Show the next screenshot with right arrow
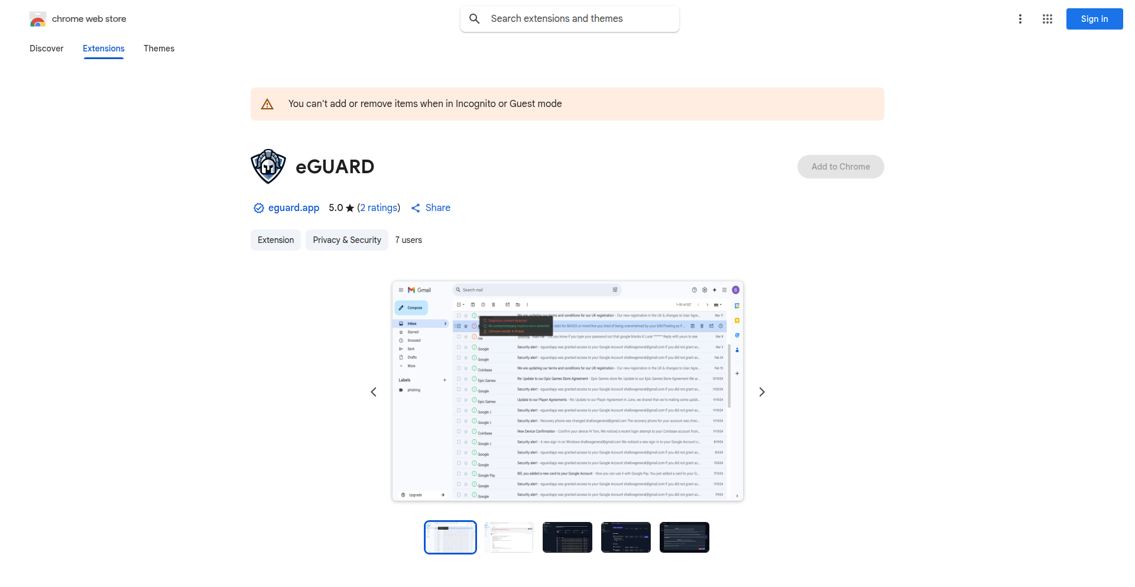Image resolution: width=1135 pixels, height=587 pixels. click(x=762, y=392)
